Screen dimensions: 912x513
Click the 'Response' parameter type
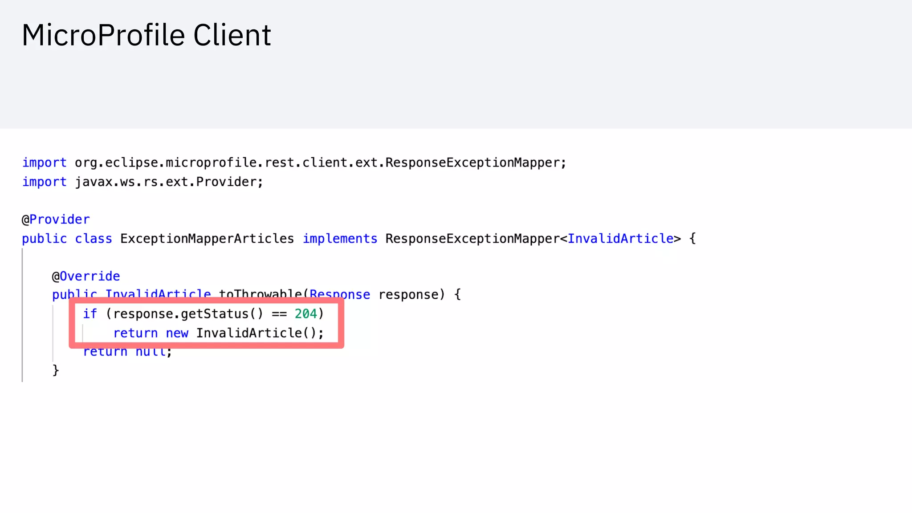pyautogui.click(x=340, y=295)
